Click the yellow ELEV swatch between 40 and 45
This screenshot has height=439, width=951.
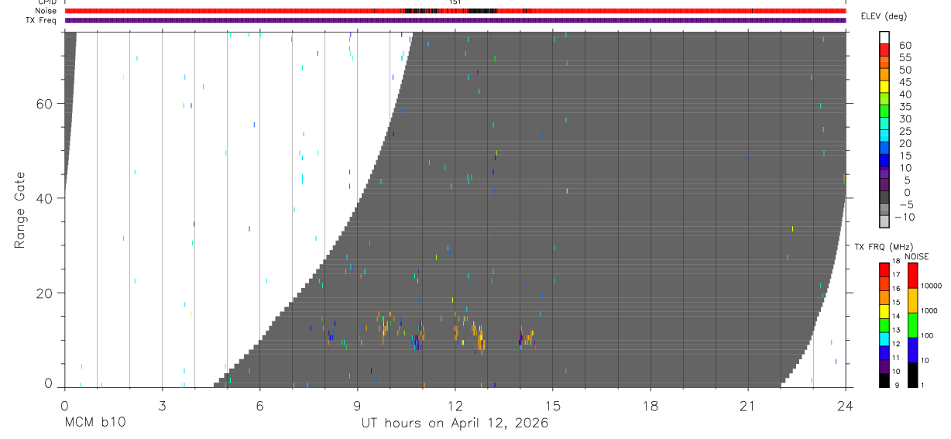click(884, 86)
